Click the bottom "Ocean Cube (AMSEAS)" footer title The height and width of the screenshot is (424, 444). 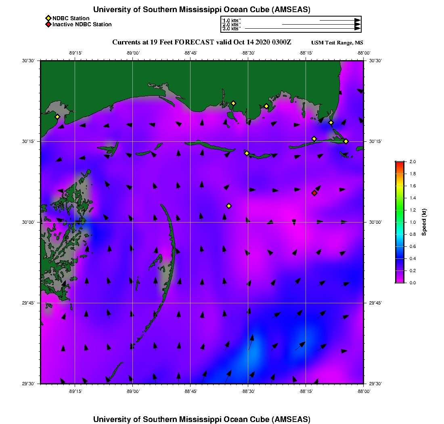[202, 419]
